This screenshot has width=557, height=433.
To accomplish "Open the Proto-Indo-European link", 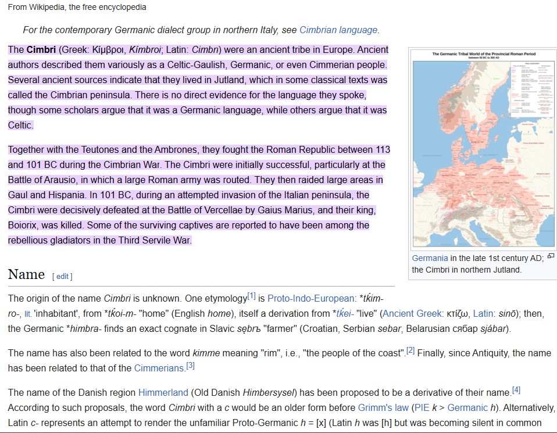I will pyautogui.click(x=310, y=298).
